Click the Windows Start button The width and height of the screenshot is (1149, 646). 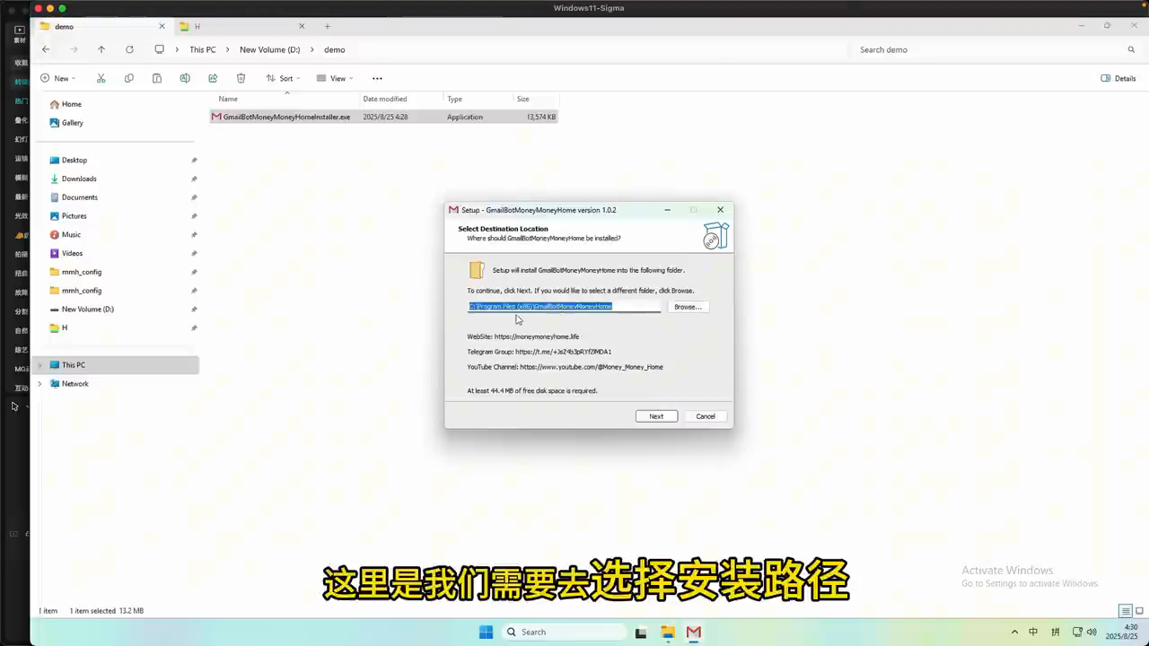tap(486, 632)
